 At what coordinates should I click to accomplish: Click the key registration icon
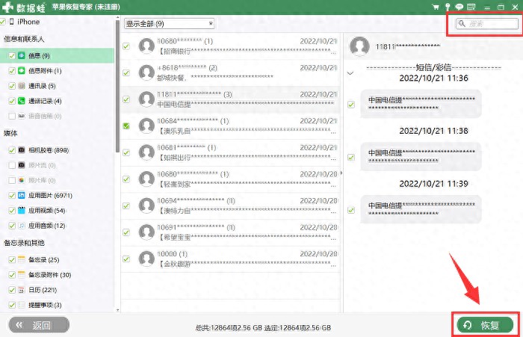(448, 7)
